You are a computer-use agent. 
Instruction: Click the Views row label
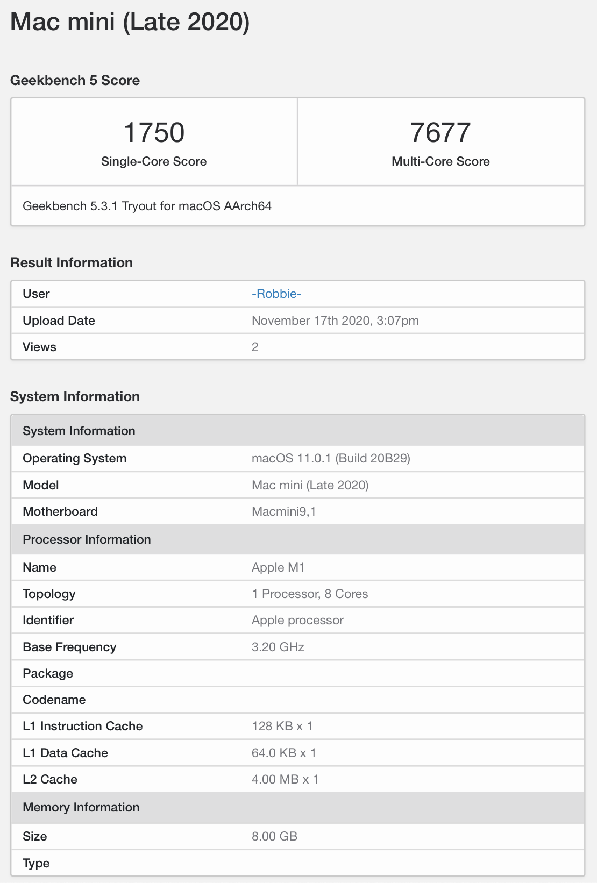coord(39,347)
